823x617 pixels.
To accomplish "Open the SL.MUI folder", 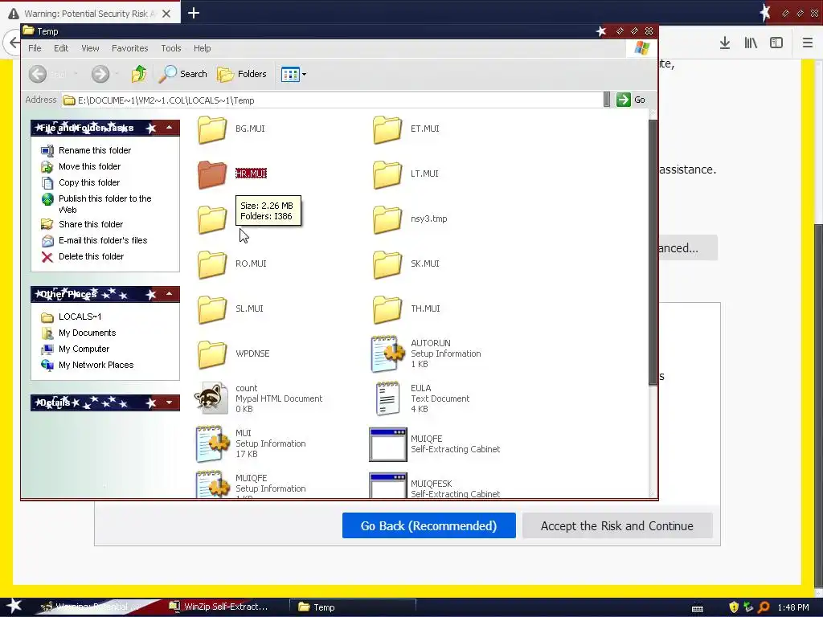I will coord(231,309).
